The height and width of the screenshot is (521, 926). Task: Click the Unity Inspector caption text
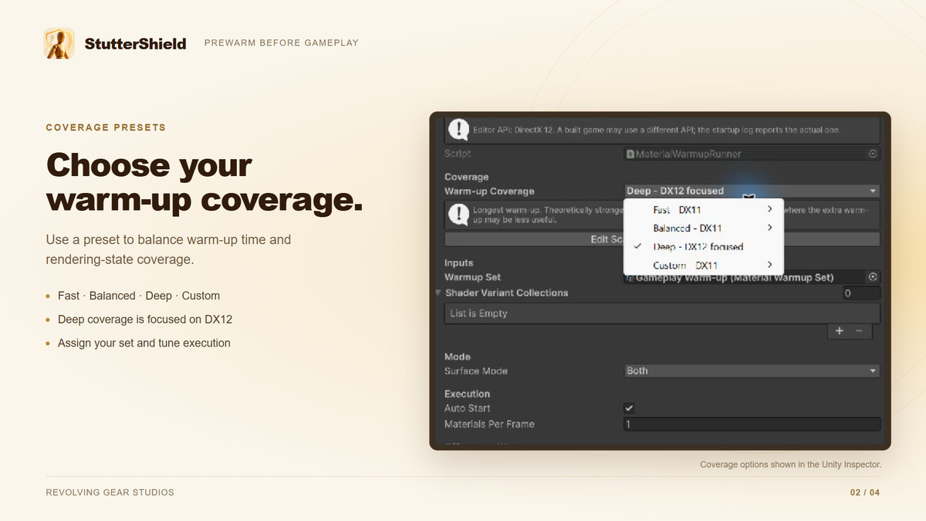[790, 465]
